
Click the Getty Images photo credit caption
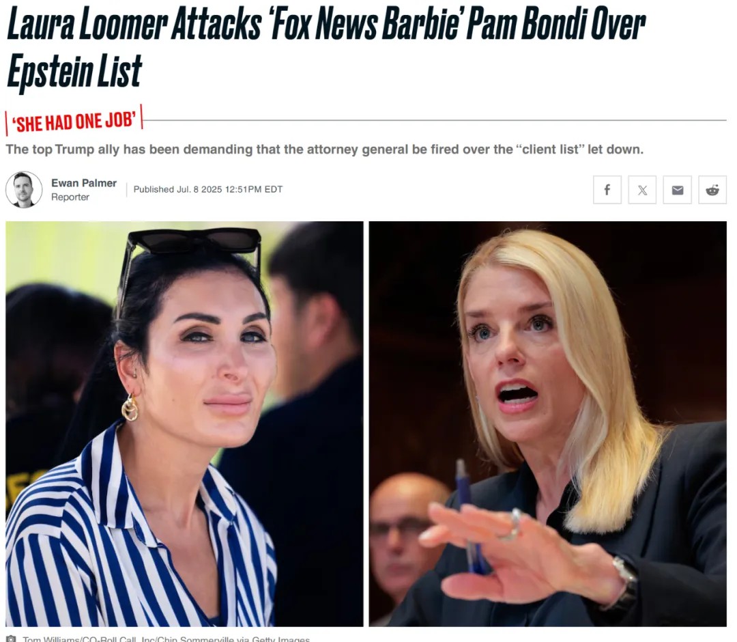[x=167, y=639]
